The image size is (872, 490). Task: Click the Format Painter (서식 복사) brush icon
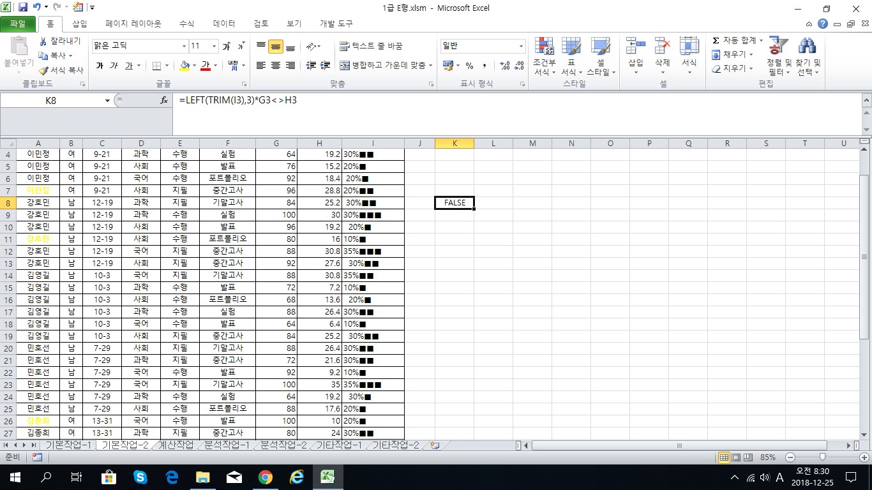pos(43,70)
